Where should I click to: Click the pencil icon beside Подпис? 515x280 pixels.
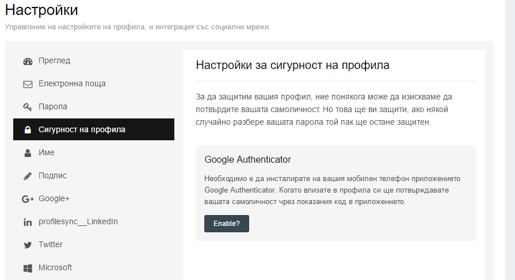[x=28, y=176]
